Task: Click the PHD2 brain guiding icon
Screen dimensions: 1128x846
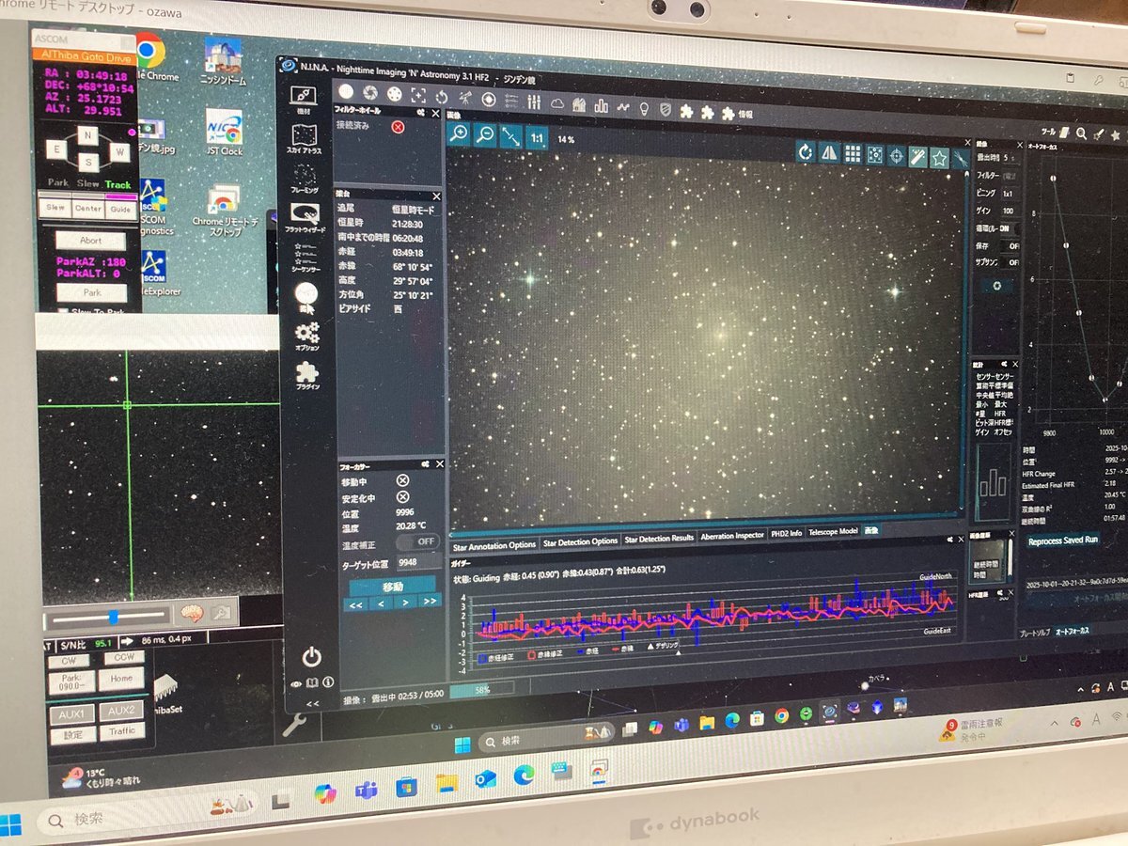Action: (193, 613)
